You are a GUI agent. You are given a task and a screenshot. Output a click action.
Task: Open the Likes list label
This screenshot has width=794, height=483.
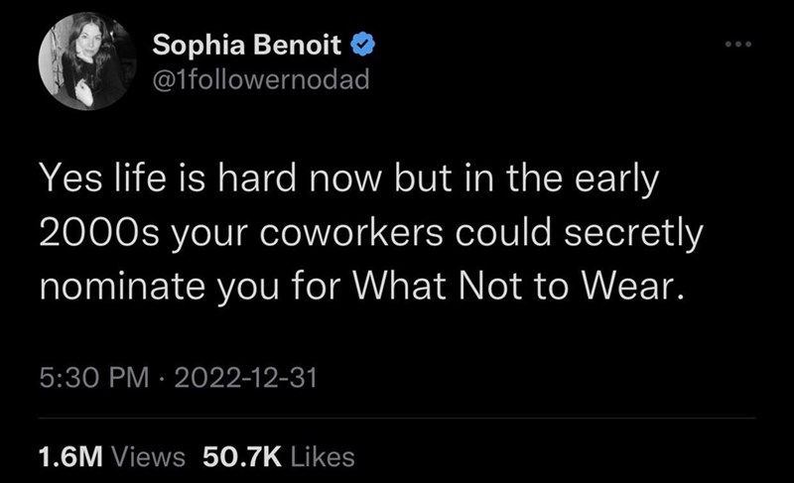click(x=325, y=456)
